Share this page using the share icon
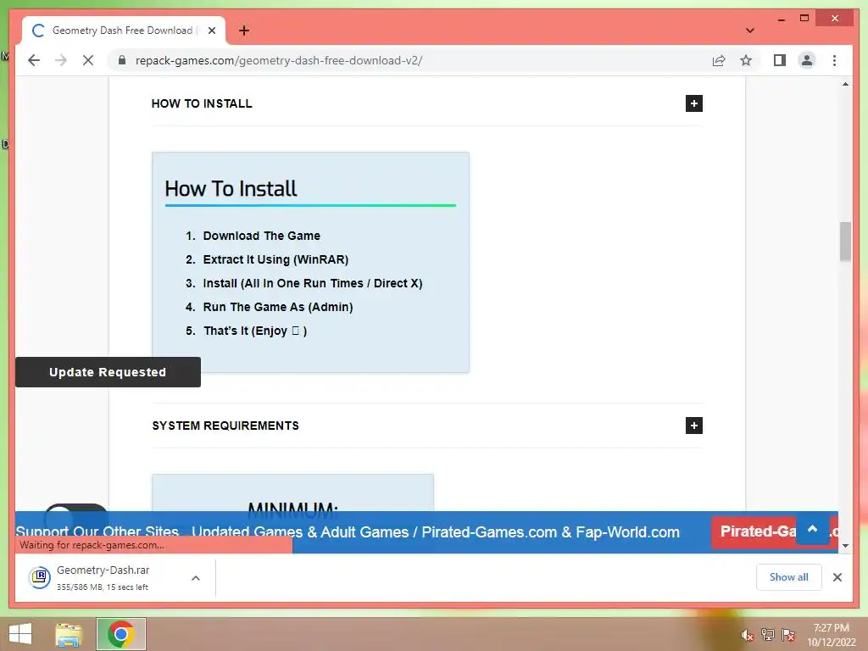Screen dimensions: 868x651 [x=719, y=60]
